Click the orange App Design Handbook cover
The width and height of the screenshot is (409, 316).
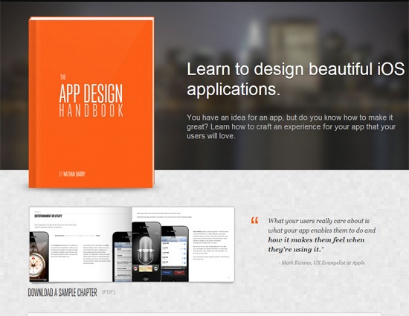point(91,102)
